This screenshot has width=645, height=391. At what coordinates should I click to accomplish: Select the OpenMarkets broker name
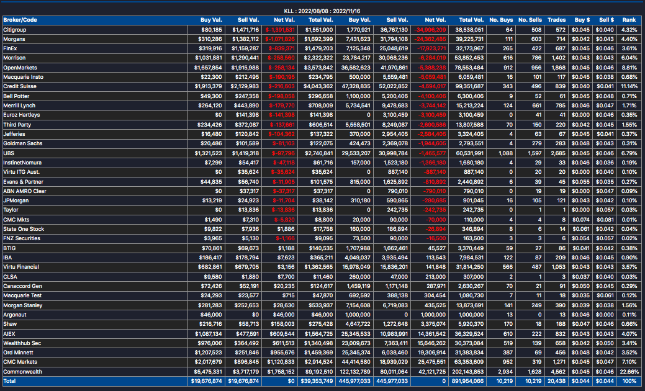coord(20,68)
